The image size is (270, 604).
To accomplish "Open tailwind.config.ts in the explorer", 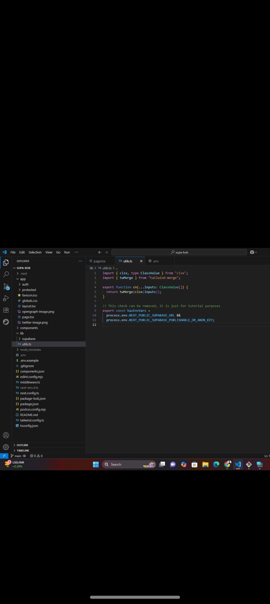I will [32, 420].
